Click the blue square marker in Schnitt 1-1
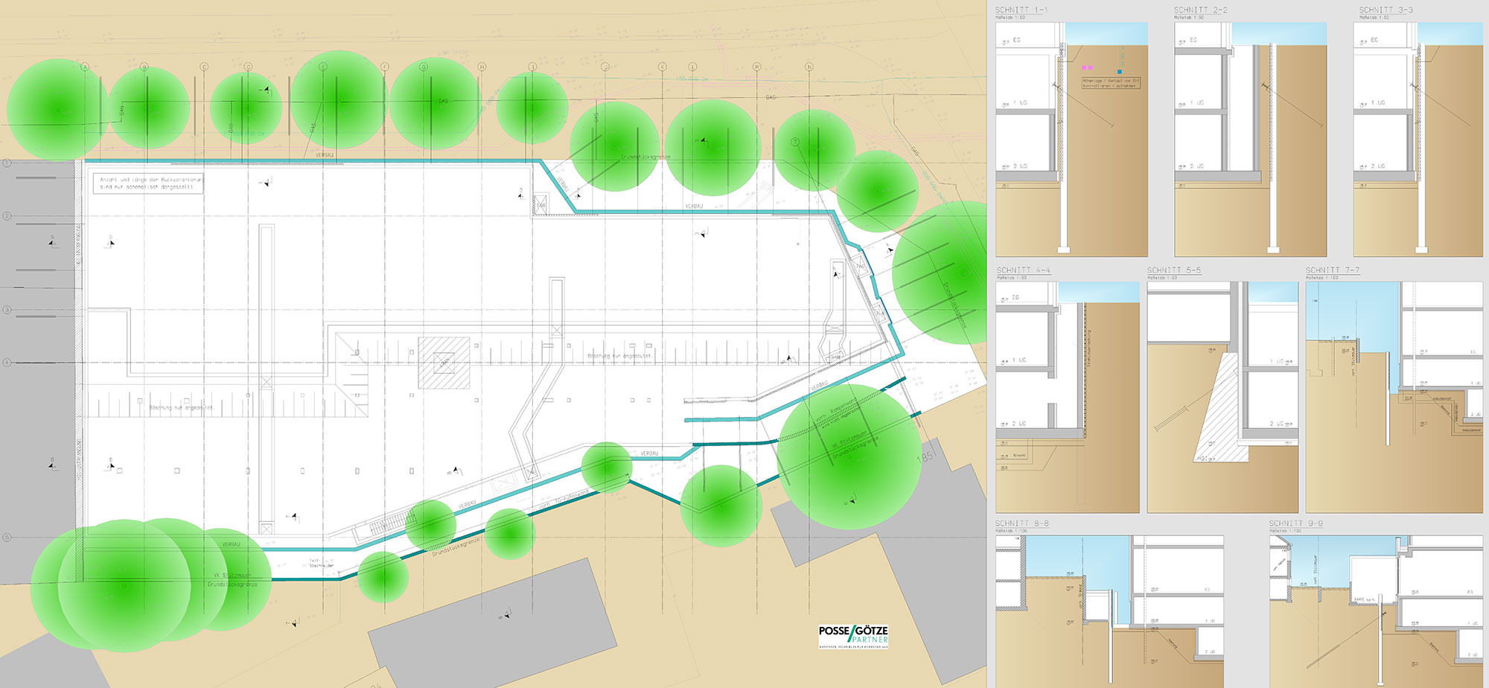Screen dimensions: 1489x688 (1119, 71)
